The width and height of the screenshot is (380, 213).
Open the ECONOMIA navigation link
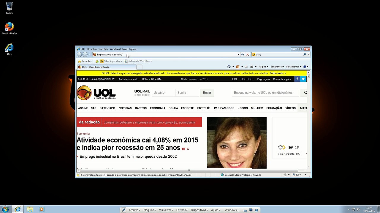(158, 108)
